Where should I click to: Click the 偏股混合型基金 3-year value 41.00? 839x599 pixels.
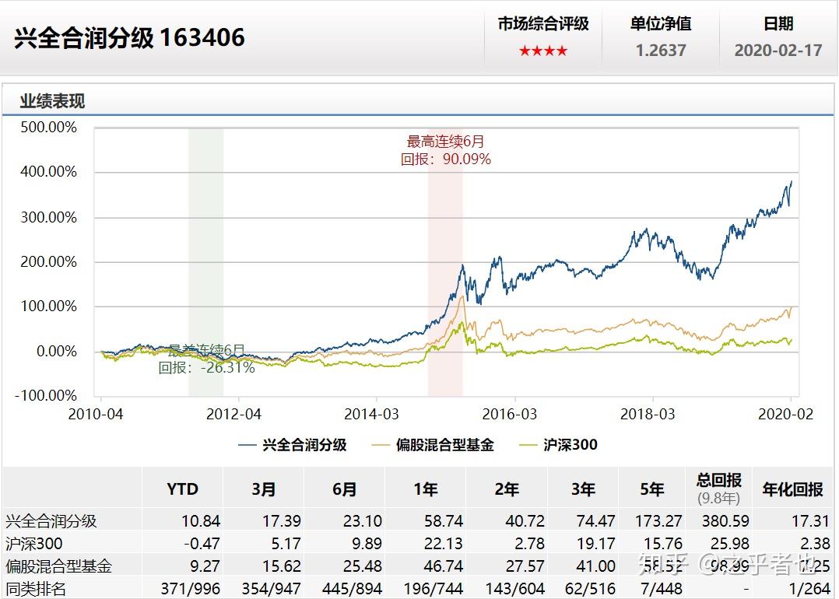[595, 566]
